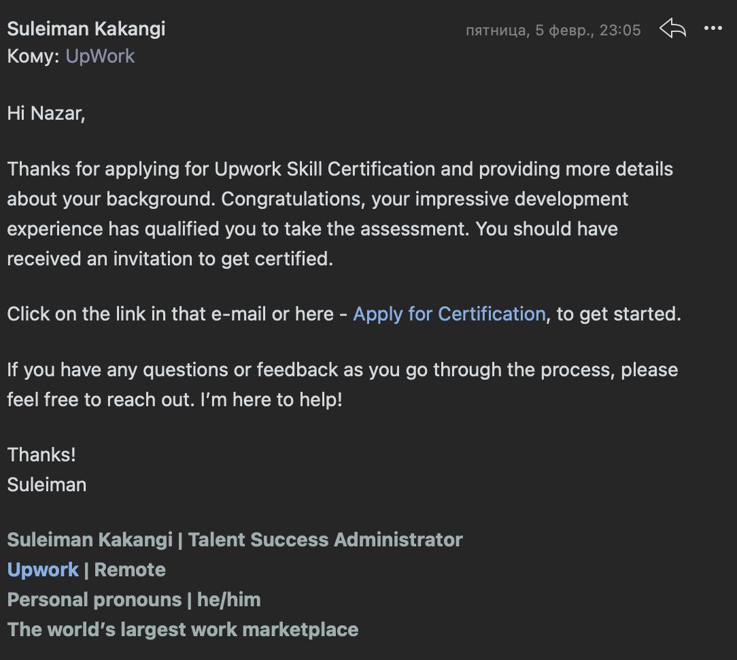Viewport: 737px width, 660px height.
Task: Open the three-dot more options menu
Action: (713, 28)
